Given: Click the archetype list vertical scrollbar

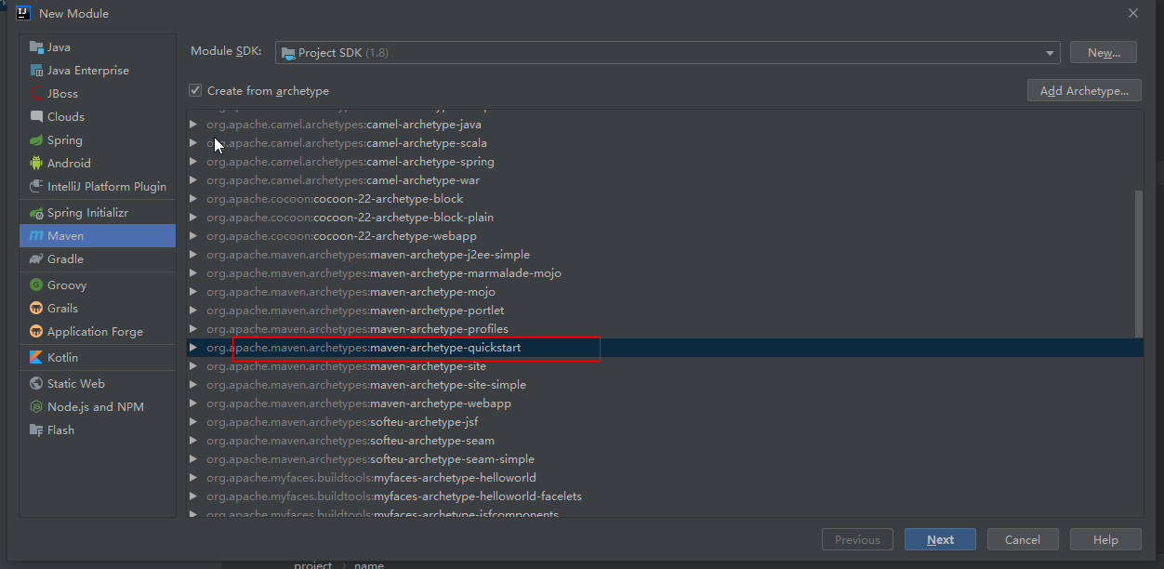Looking at the screenshot, I should click(1139, 265).
